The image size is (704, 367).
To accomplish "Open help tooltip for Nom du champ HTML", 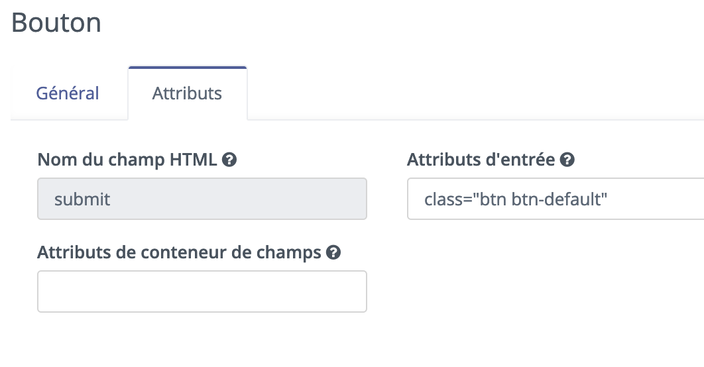I will coord(229,160).
